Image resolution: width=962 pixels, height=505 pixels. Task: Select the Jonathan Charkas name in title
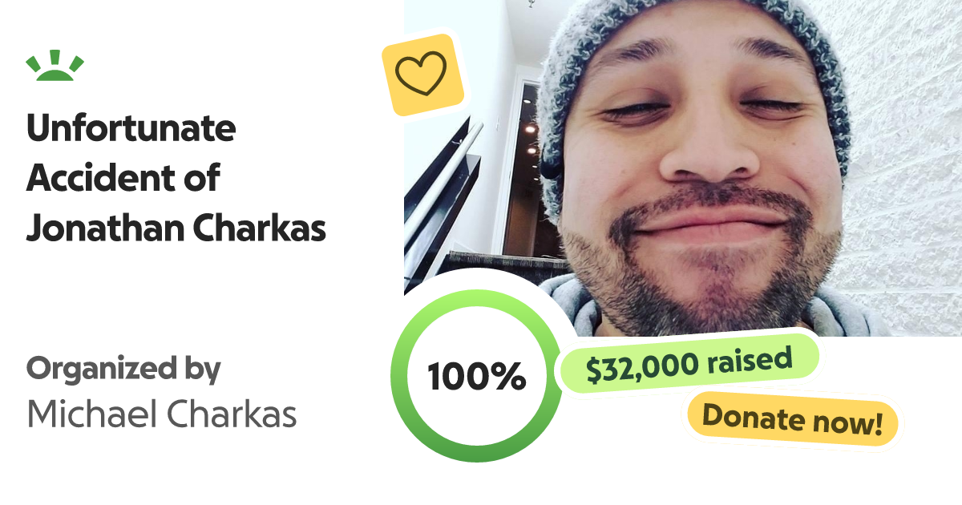(x=176, y=228)
